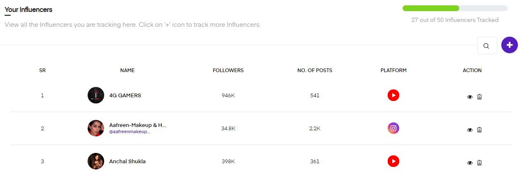View Anchal Shukla via eye icon
522x176 pixels.
[470, 163]
